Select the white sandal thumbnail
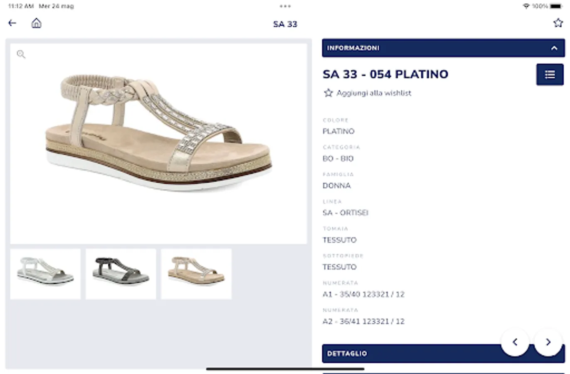The width and height of the screenshot is (570, 374). [x=45, y=273]
